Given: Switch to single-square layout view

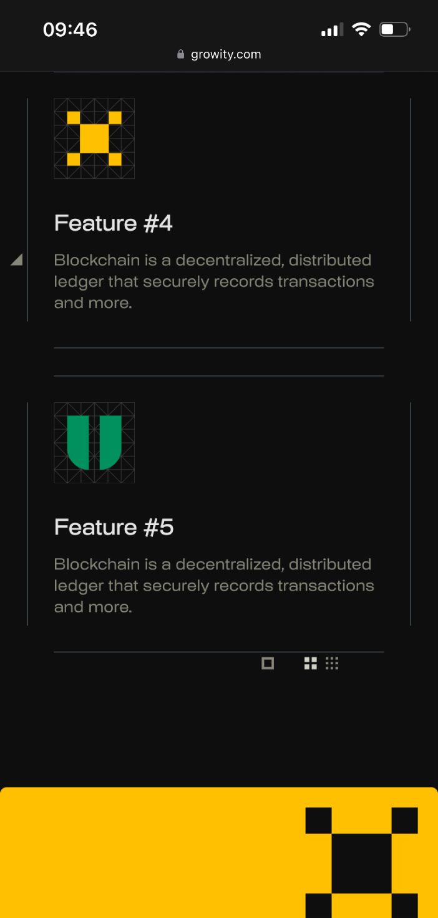Looking at the screenshot, I should pyautogui.click(x=268, y=664).
